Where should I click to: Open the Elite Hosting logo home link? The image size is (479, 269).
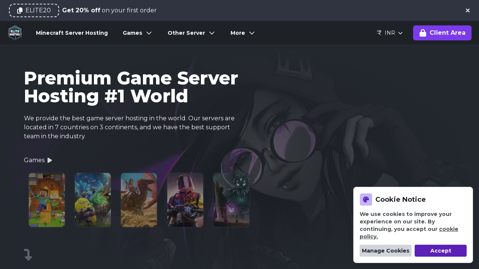tap(15, 33)
